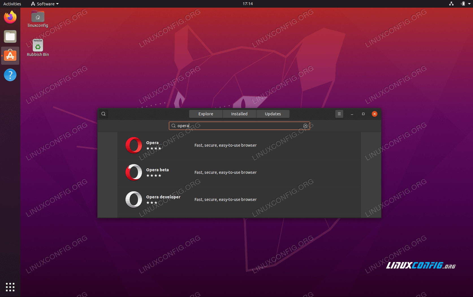This screenshot has height=297, width=473.
Task: Click the Opera developer app icon
Action: (134, 200)
